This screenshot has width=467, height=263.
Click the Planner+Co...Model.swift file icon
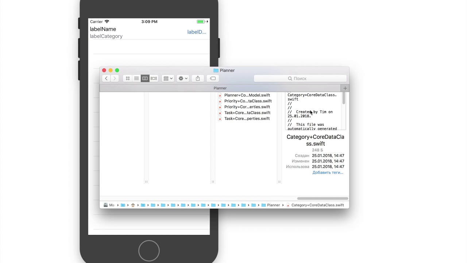[x=220, y=95]
